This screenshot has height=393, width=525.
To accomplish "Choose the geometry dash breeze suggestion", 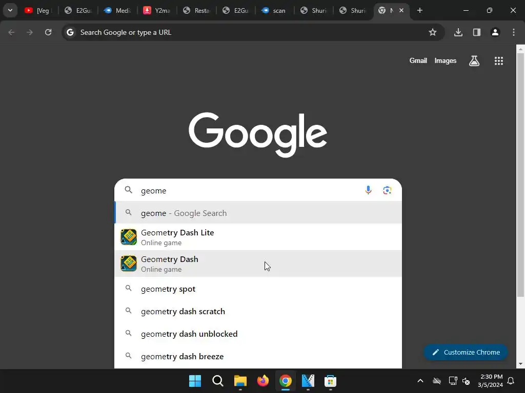I will coord(258,356).
